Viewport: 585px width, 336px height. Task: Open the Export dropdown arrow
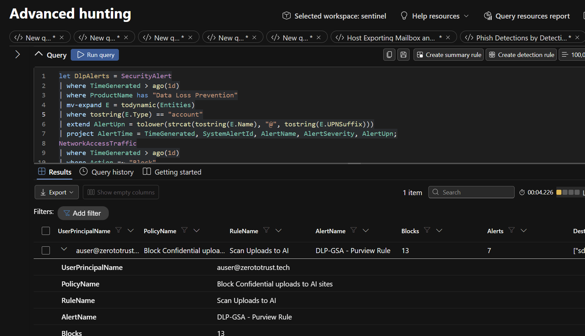[71, 192]
